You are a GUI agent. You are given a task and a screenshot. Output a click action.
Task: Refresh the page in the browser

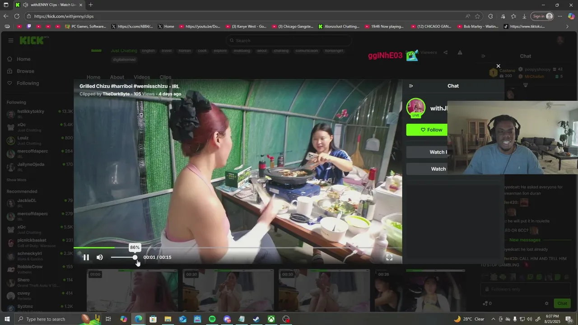[x=17, y=16]
